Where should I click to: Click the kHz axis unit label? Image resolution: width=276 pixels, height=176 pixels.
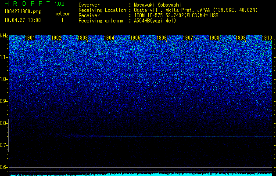(4, 36)
